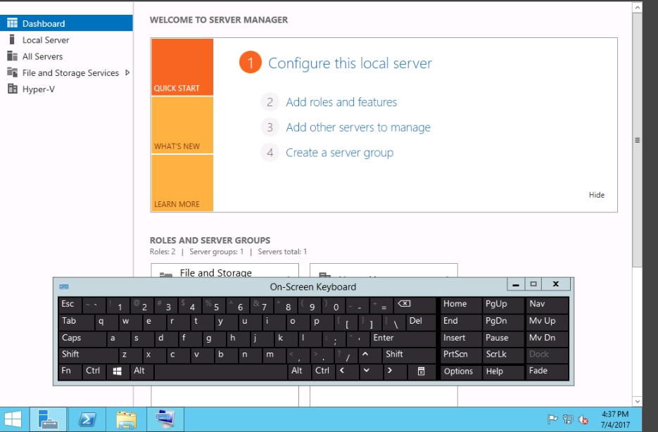Open PowerShell from the taskbar
The image size is (658, 432).
(x=87, y=419)
